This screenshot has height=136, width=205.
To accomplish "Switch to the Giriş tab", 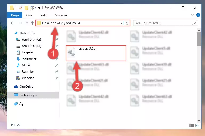I will click(29, 15).
